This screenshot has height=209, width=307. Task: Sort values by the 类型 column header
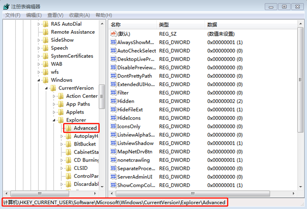tap(180, 24)
